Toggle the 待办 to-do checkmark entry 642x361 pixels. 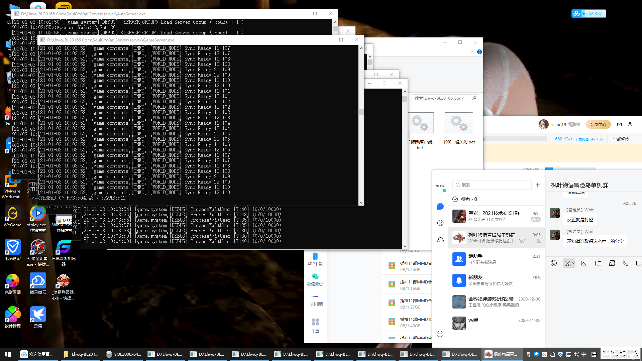[x=465, y=199]
